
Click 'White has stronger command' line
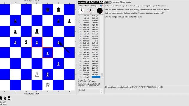pos(123,17)
